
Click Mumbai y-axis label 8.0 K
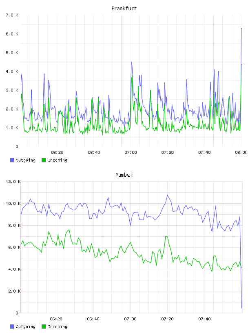tap(14, 225)
